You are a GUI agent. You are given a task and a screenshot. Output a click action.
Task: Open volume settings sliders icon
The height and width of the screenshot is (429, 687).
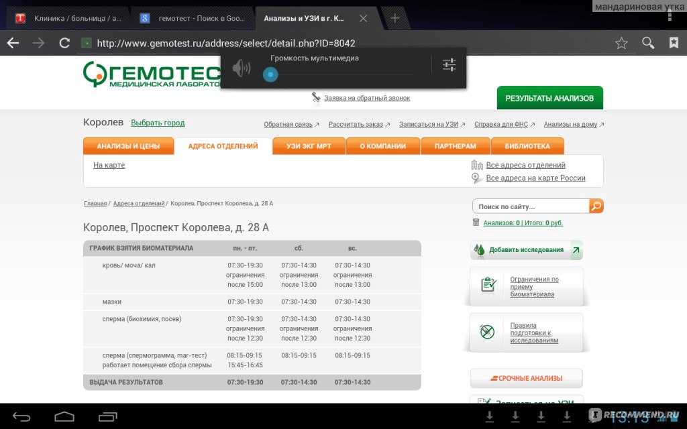coord(449,65)
